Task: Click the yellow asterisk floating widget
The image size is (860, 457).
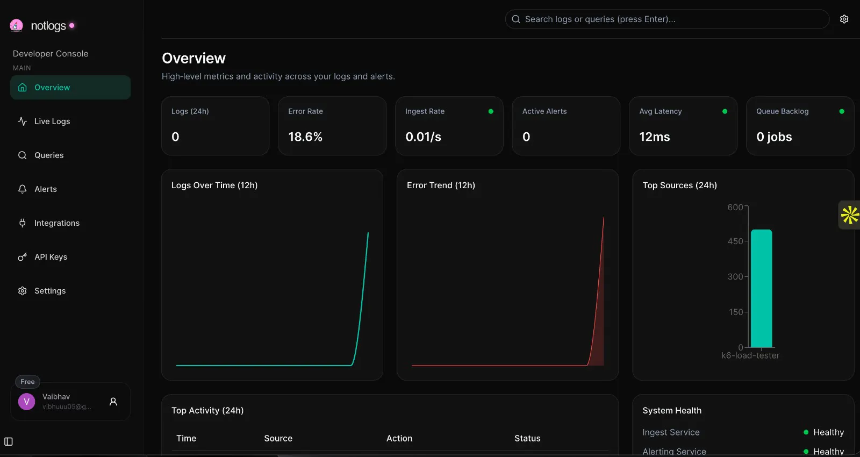Action: pos(850,215)
